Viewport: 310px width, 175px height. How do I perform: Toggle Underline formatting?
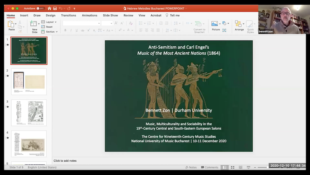point(77,30)
